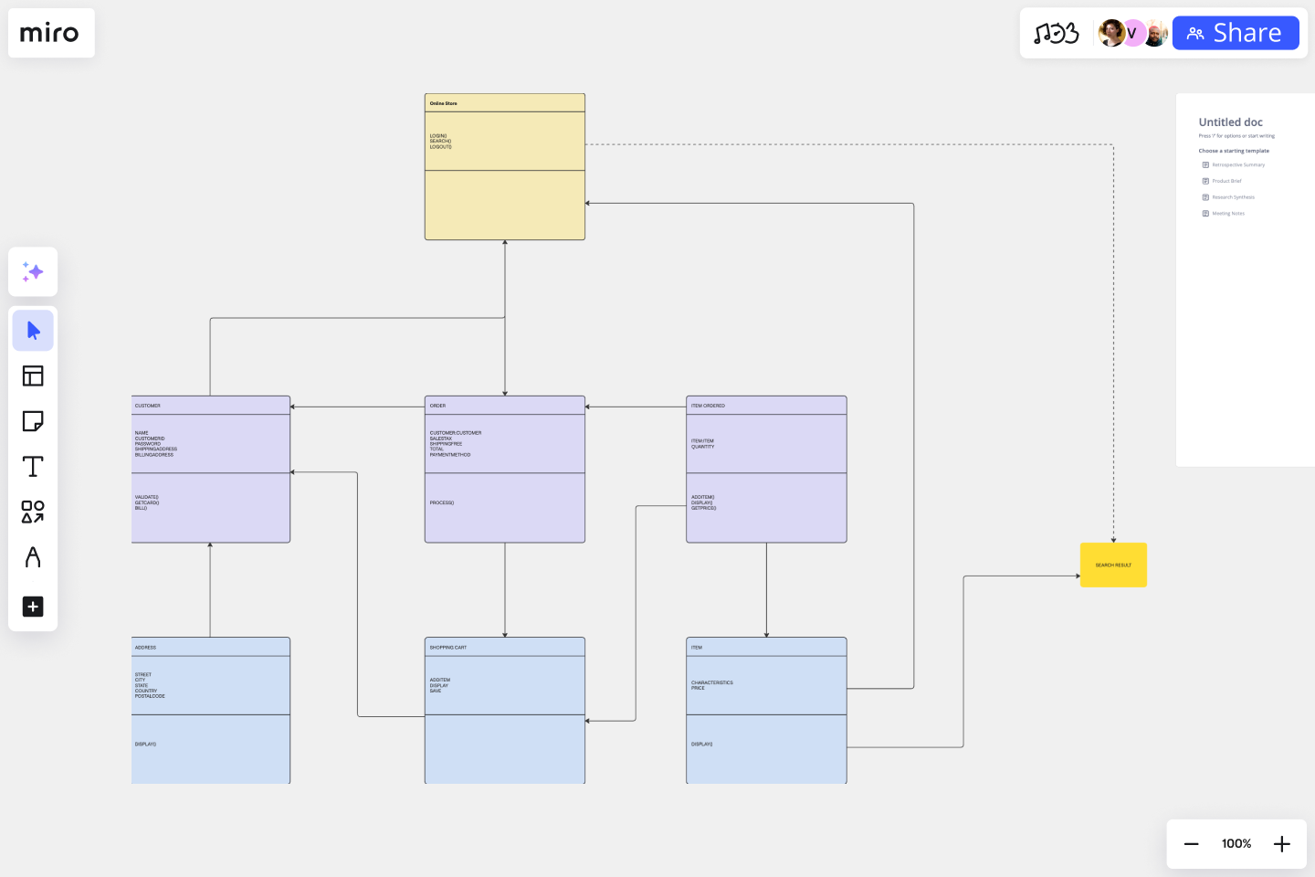Open the Shapes and connectors tool
The image size is (1315, 877).
point(33,513)
